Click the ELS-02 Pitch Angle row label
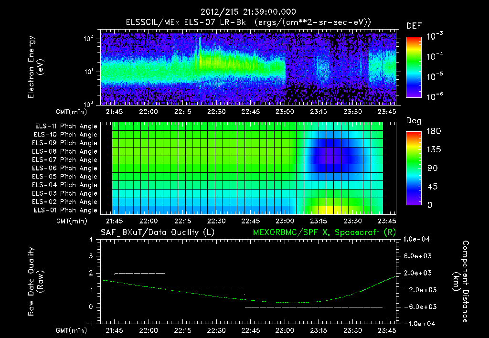 [65, 202]
